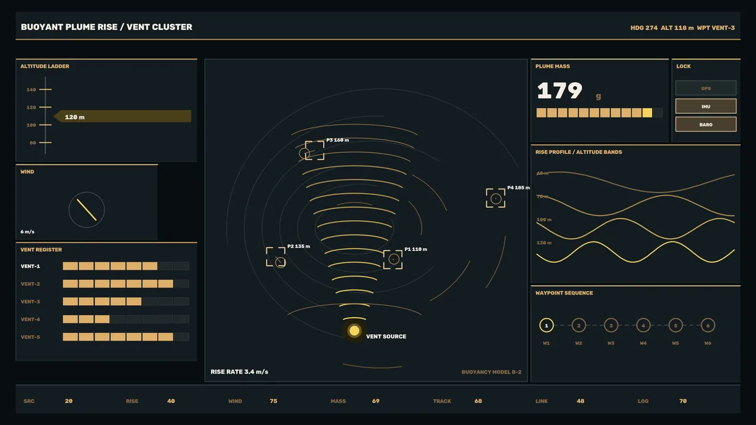Select the P2 135 m target reticle

click(x=276, y=257)
